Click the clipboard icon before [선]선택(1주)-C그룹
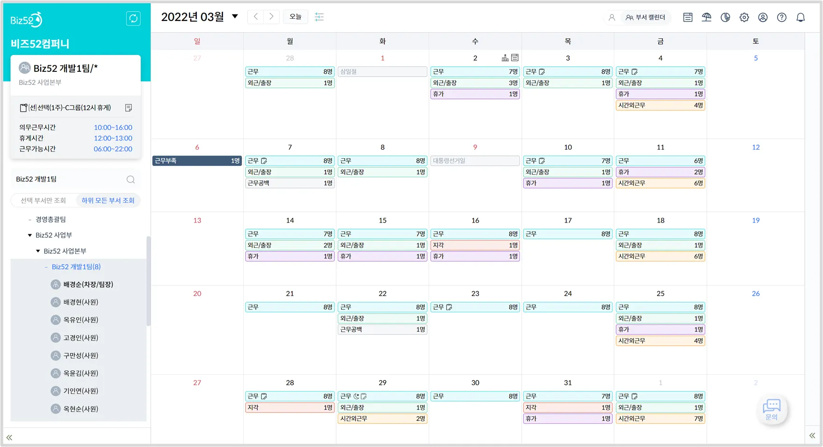 point(23,108)
